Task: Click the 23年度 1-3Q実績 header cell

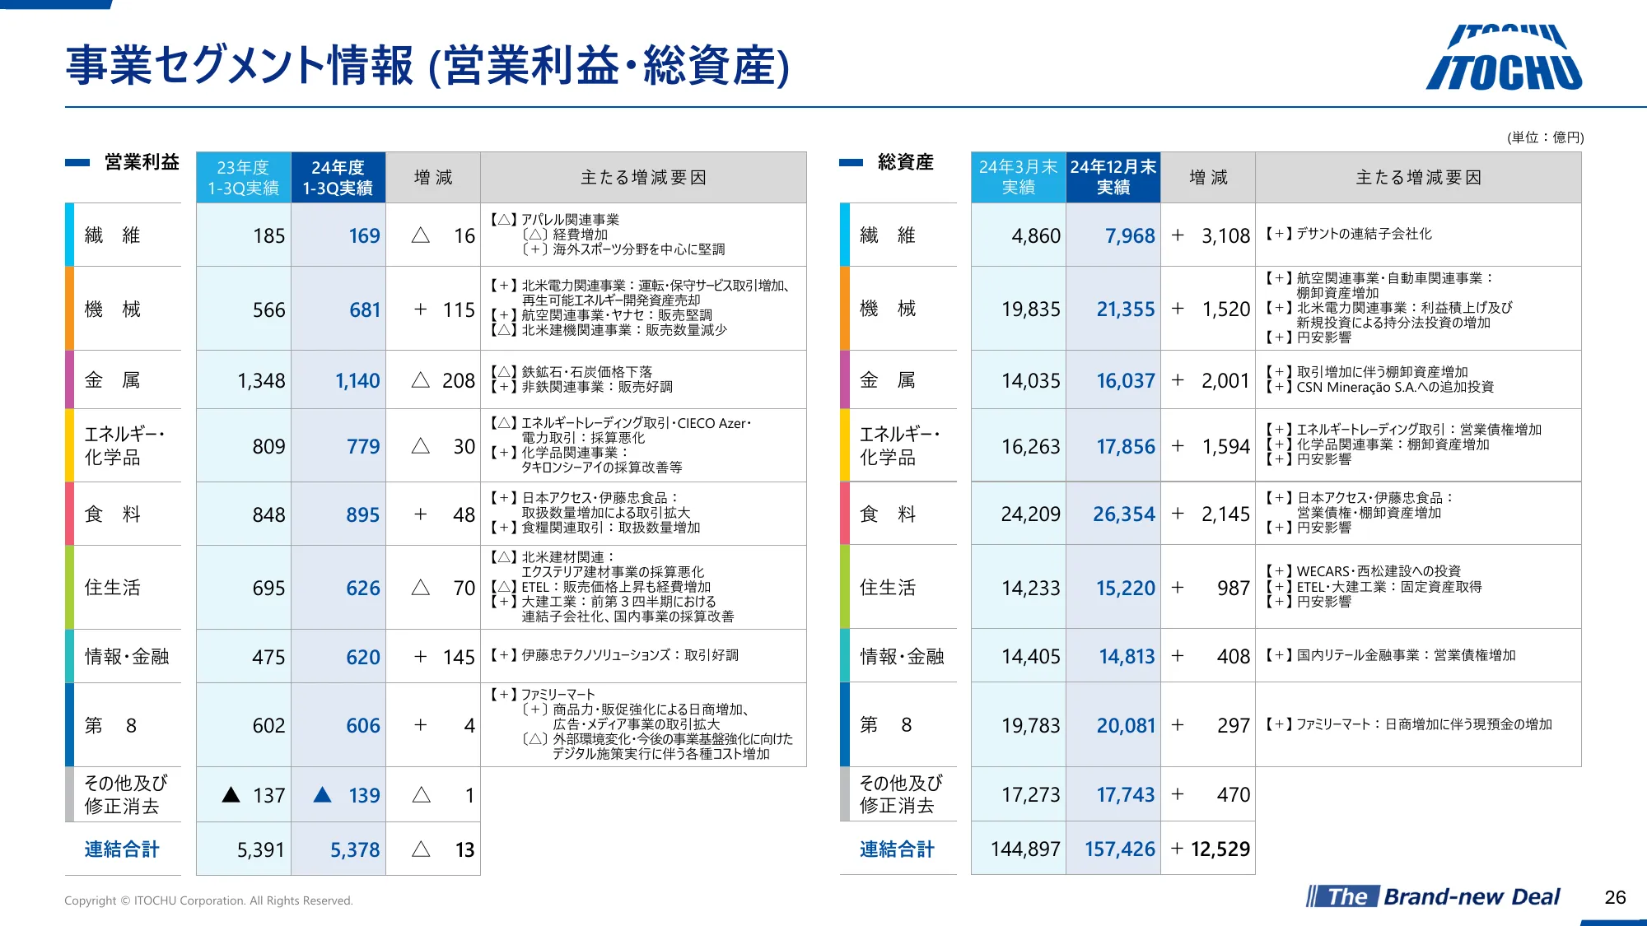Action: click(x=243, y=178)
